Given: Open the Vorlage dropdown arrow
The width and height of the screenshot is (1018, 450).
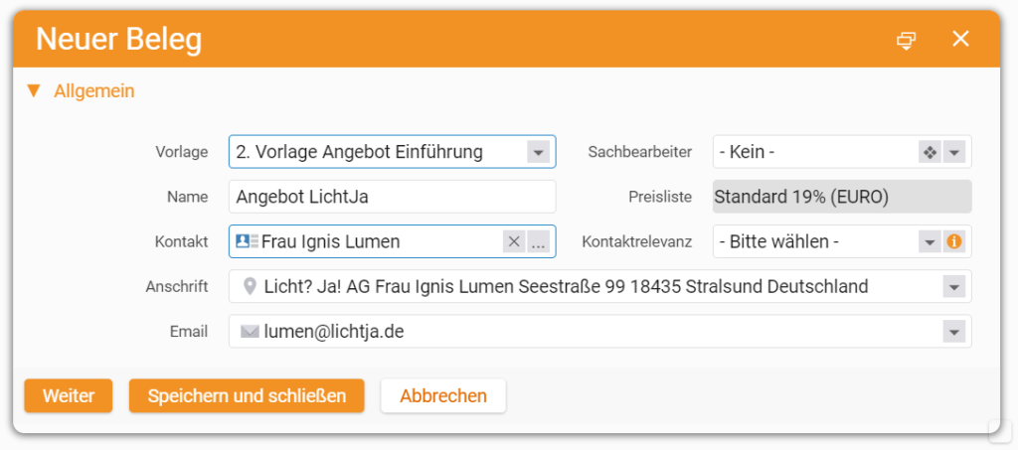Looking at the screenshot, I should tap(538, 152).
